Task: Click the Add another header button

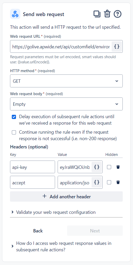Action: (x=66, y=196)
